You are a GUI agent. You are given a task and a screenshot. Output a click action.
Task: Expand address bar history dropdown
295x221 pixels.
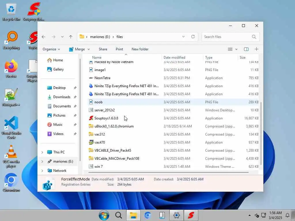184,37
